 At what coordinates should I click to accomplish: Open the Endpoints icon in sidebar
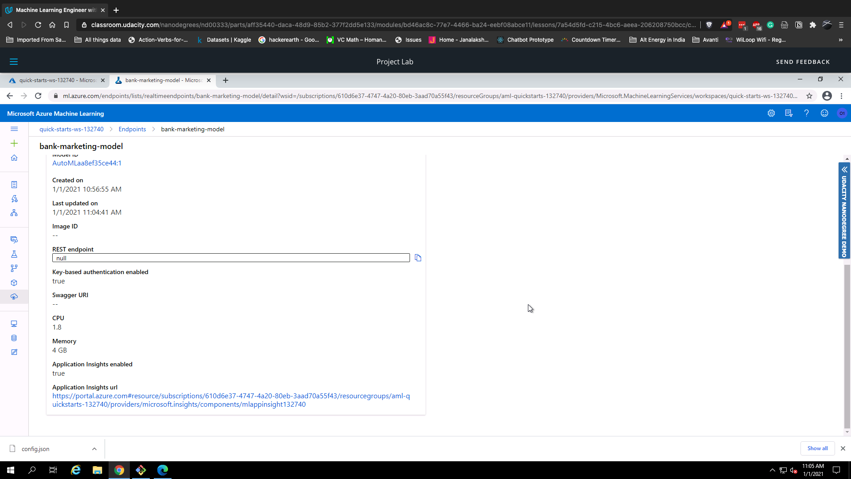pyautogui.click(x=14, y=297)
